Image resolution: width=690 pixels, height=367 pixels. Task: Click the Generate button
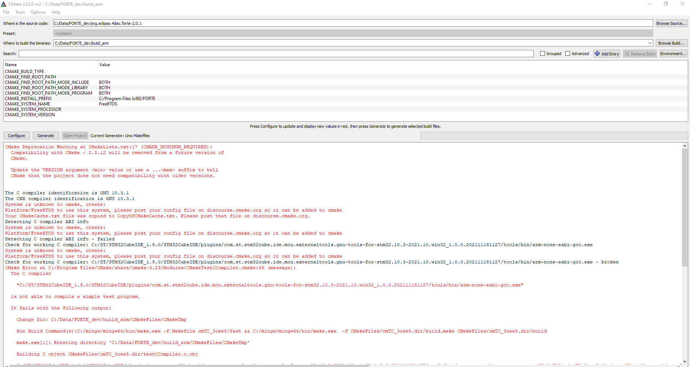click(x=46, y=136)
